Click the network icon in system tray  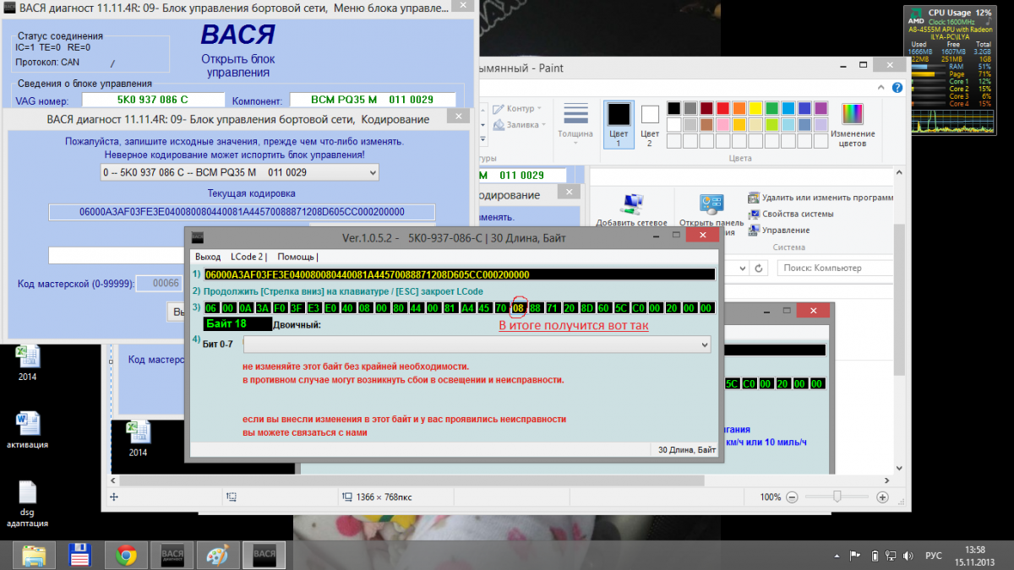point(891,555)
